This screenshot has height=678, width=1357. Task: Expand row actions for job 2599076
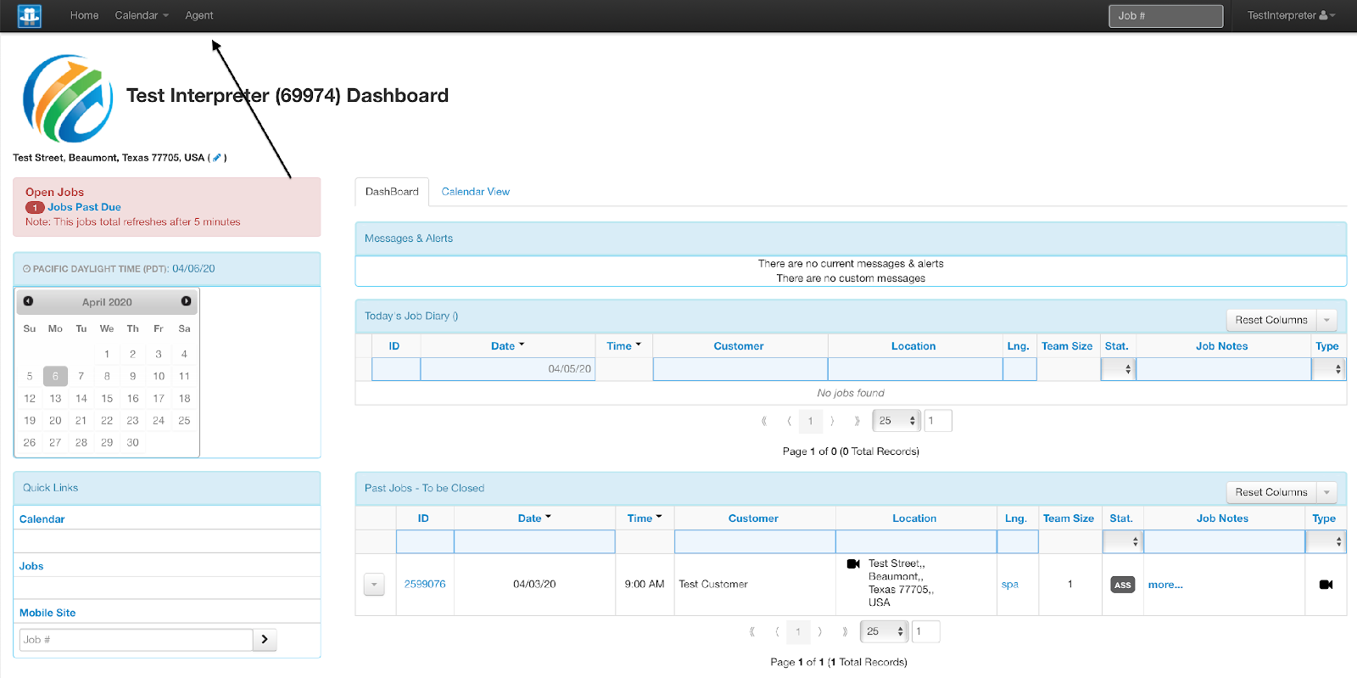[x=374, y=584]
